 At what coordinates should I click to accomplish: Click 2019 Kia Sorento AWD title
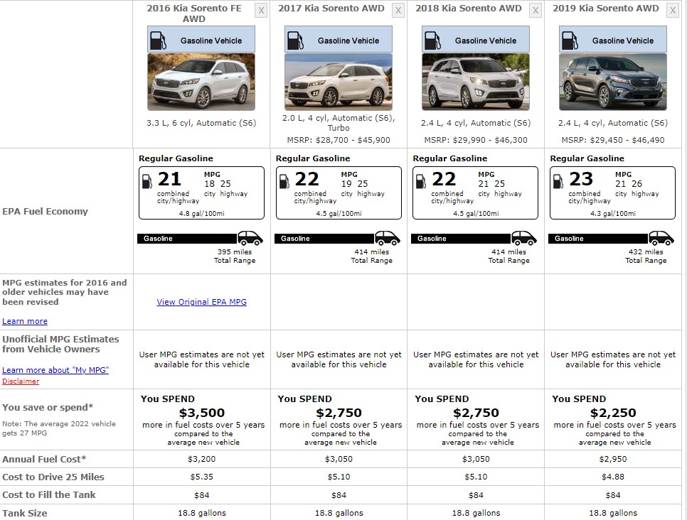click(x=605, y=9)
